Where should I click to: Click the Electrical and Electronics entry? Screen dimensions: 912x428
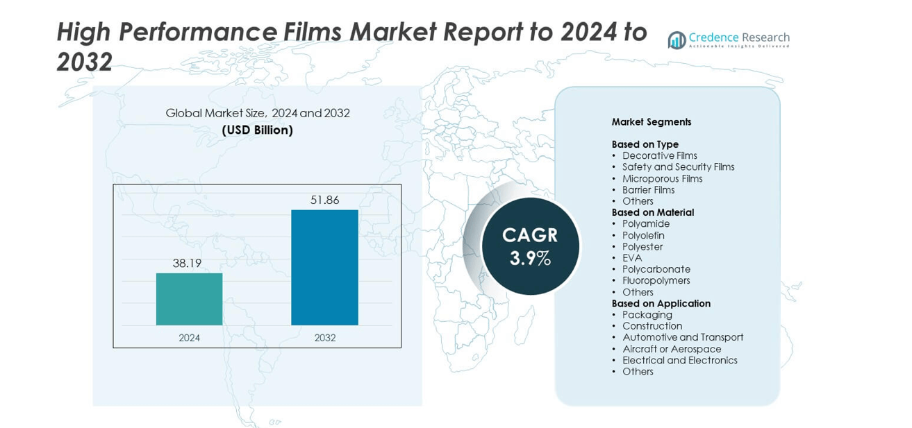click(679, 360)
